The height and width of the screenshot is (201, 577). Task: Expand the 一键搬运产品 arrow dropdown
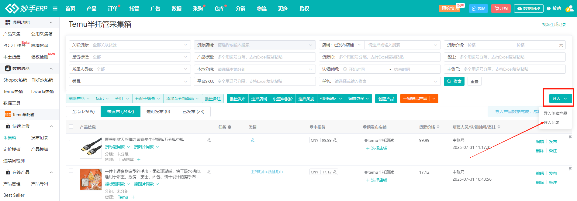coord(434,99)
